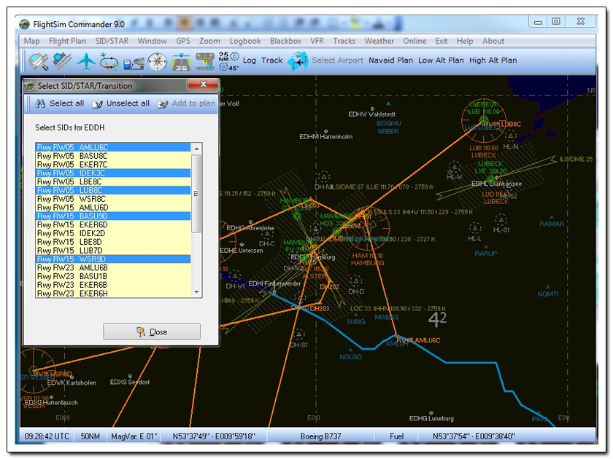613x459 pixels.
Task: Open the GPS menu
Action: (x=183, y=41)
